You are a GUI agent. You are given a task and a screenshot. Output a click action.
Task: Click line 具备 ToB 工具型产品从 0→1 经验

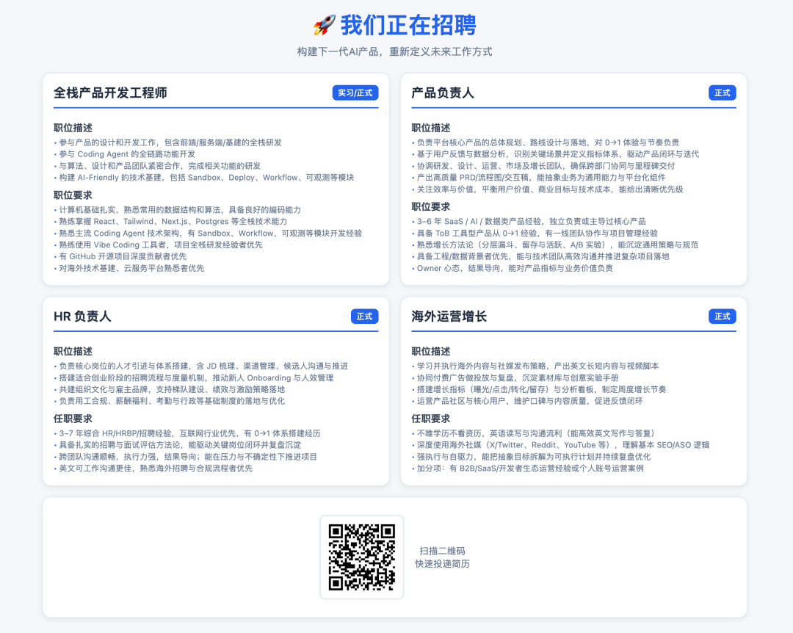[x=537, y=234]
